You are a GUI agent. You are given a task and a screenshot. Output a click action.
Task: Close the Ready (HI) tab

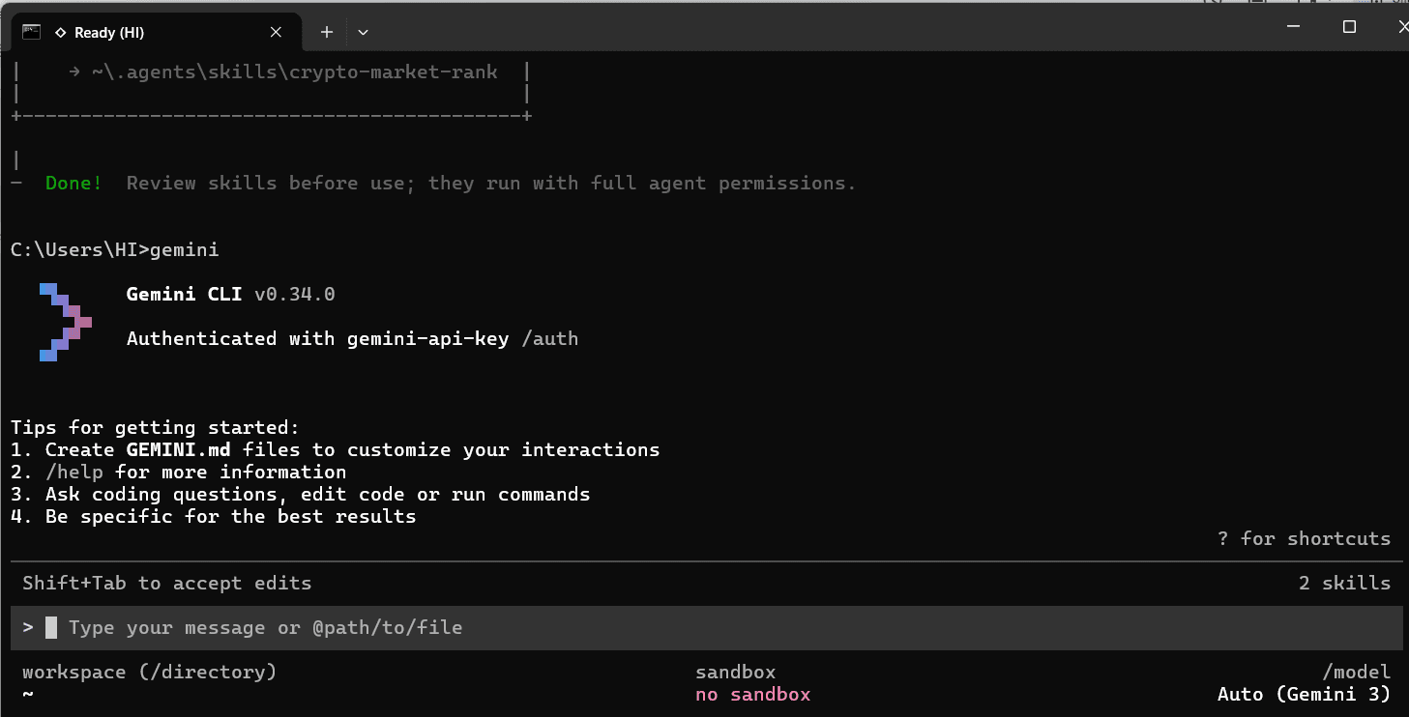[276, 32]
